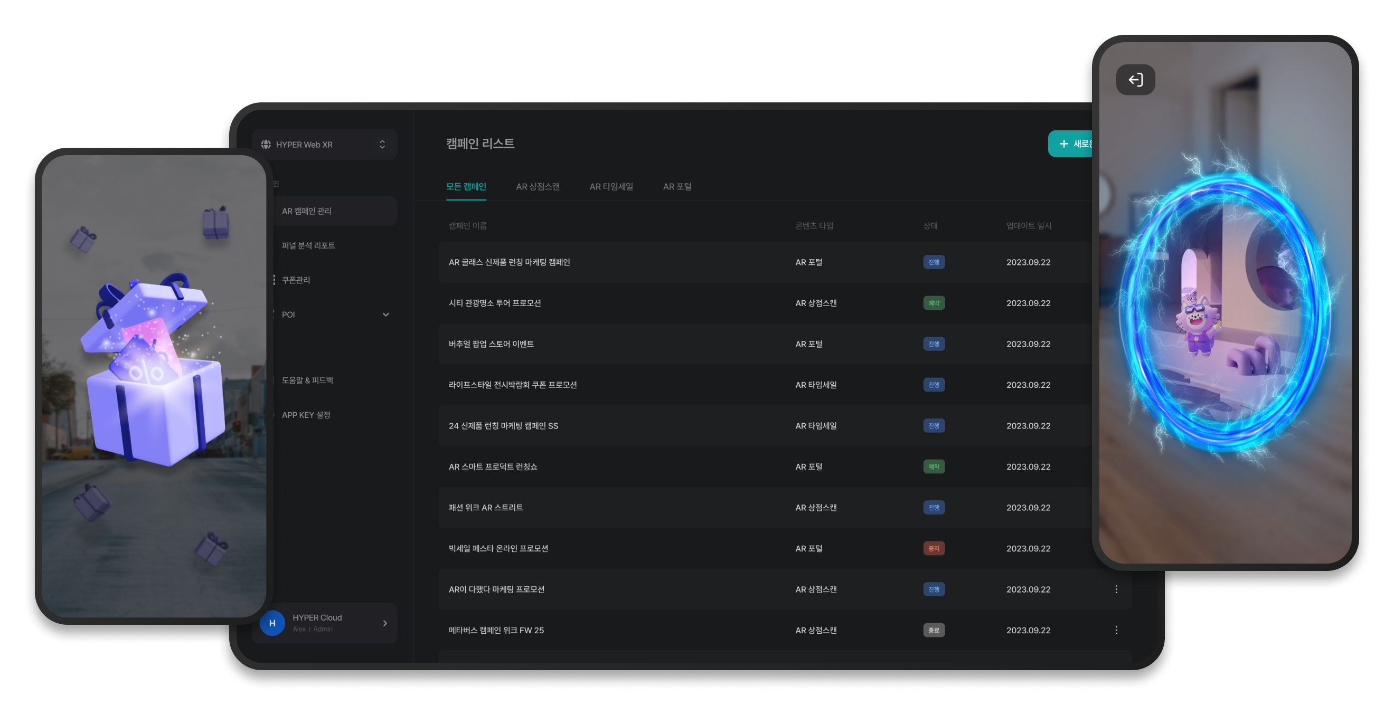Image resolution: width=1394 pixels, height=705 pixels.
Task: Click the H avatar for HYPER Cloud
Action: [272, 623]
